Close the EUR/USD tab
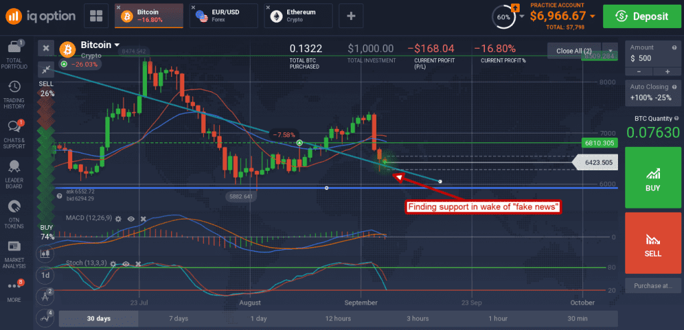This screenshot has width=684, height=330. tap(193, 7)
